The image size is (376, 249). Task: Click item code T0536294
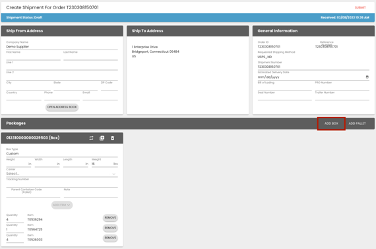coord(35,219)
